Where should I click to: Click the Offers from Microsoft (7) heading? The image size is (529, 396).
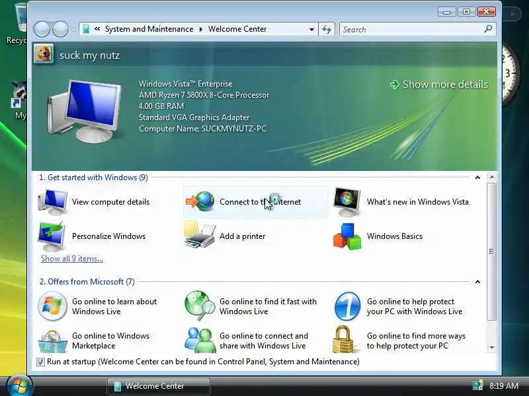point(87,282)
